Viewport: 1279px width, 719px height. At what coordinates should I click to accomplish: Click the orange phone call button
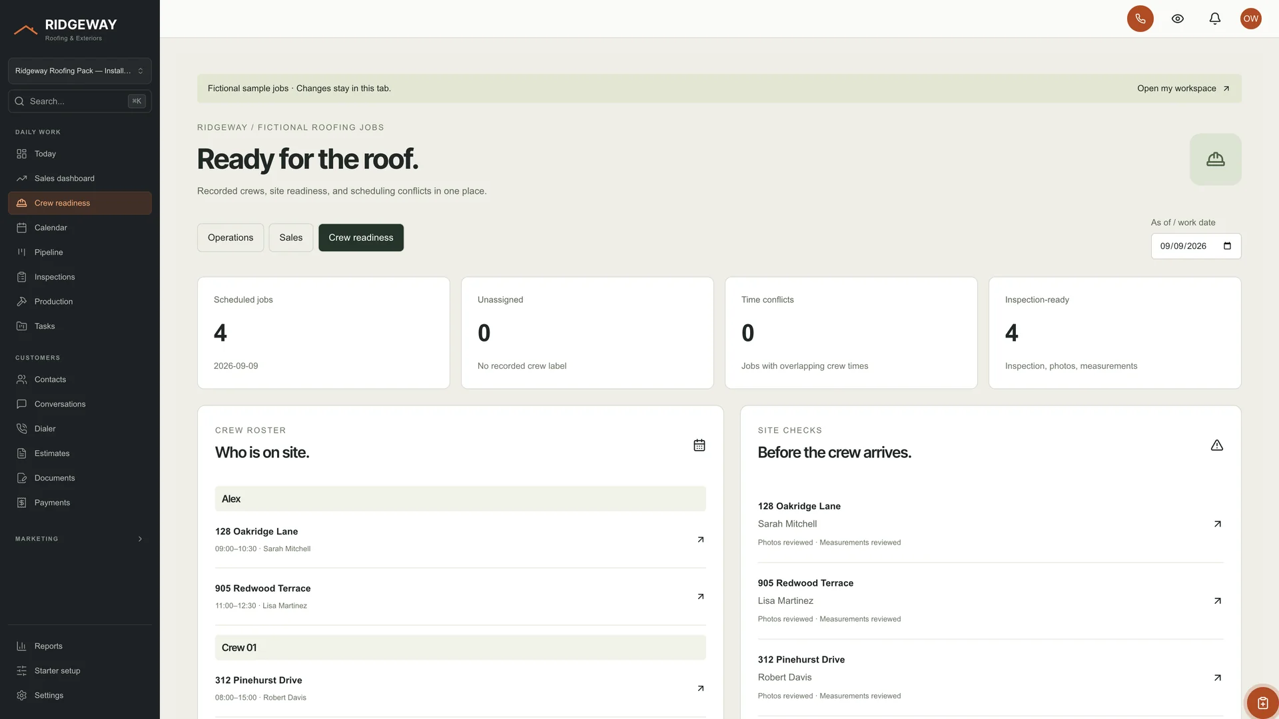click(x=1140, y=19)
